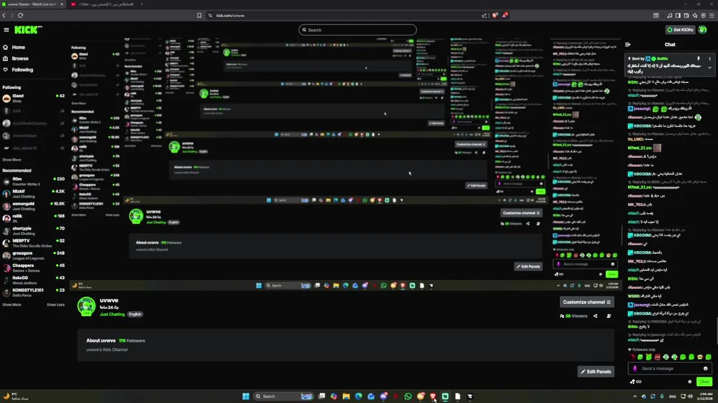Switch to the YouTube browser tab
This screenshot has width=718, height=403.
[102, 4]
